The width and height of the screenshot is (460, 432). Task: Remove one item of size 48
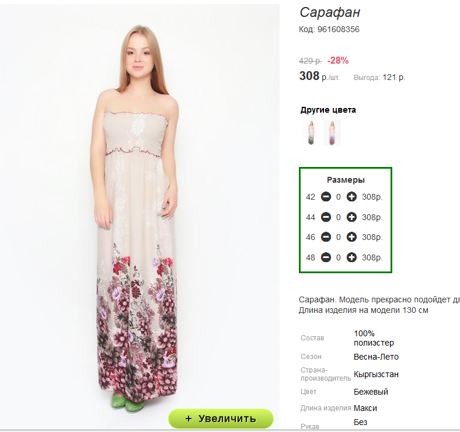pos(326,257)
